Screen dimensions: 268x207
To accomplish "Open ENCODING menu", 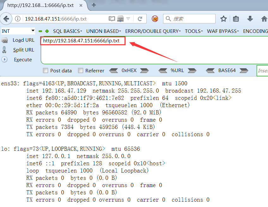I will pyautogui.click(x=256, y=31).
